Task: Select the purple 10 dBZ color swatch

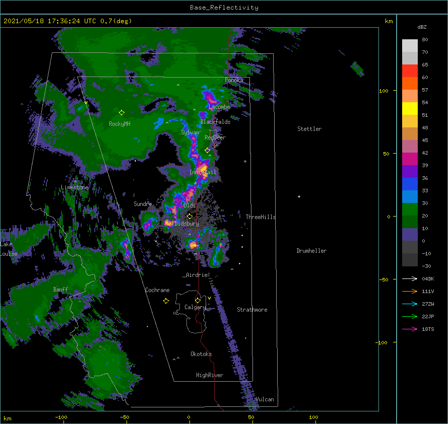Action: [x=410, y=234]
